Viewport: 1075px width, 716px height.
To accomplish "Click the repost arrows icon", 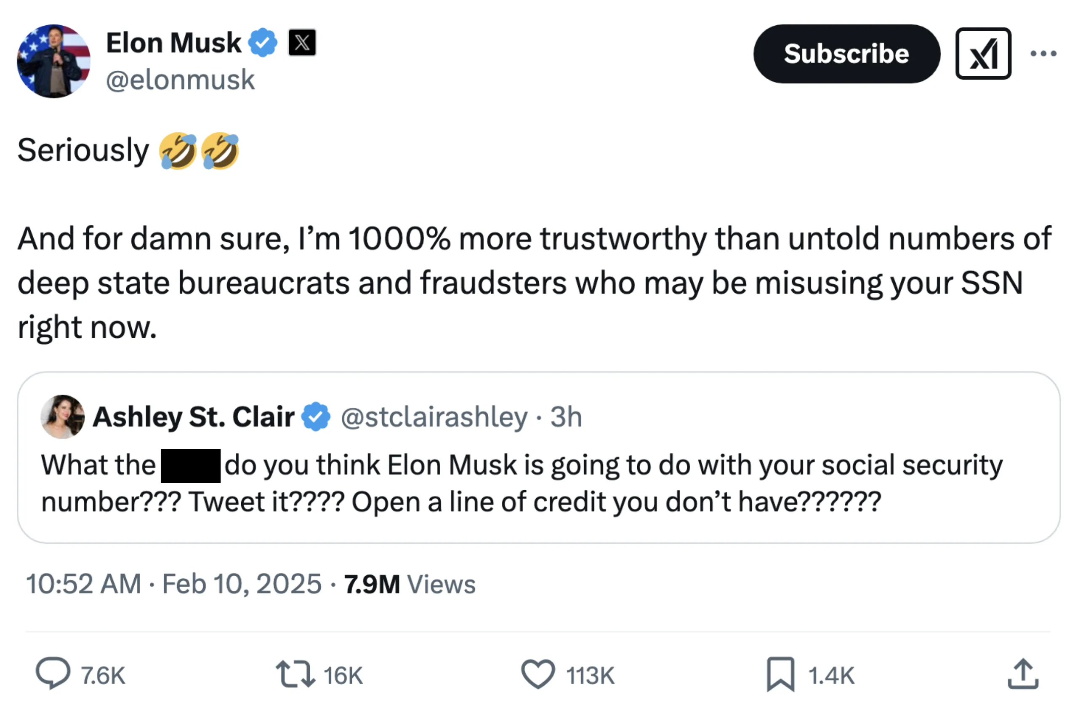I will click(x=295, y=674).
